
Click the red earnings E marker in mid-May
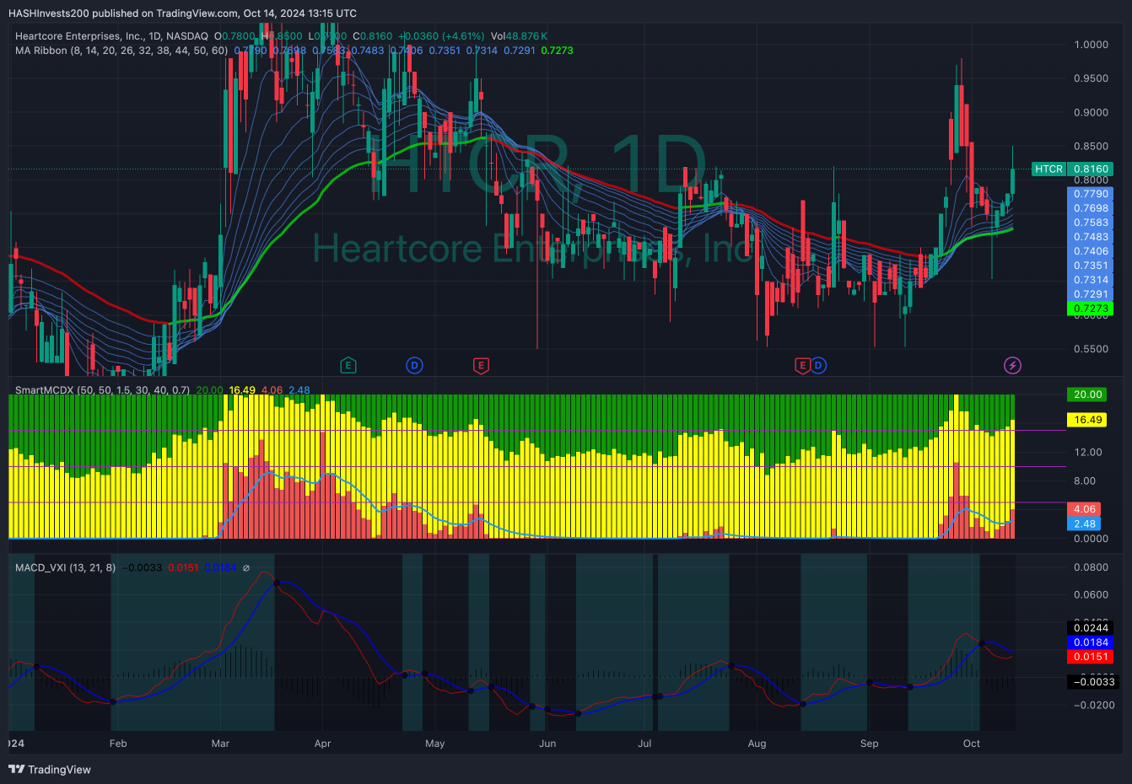click(481, 365)
